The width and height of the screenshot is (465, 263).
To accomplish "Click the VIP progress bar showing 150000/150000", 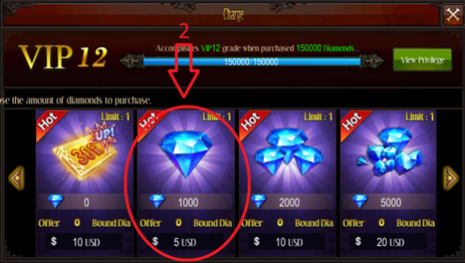I will [252, 62].
